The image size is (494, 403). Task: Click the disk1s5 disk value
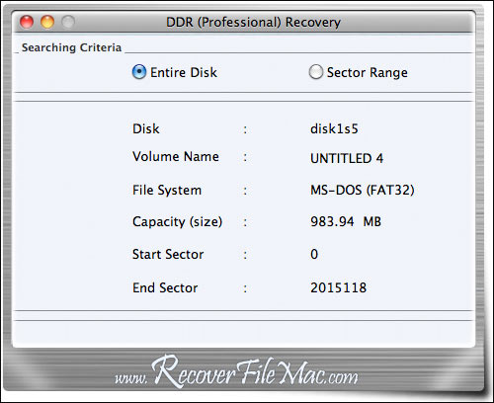click(x=334, y=128)
